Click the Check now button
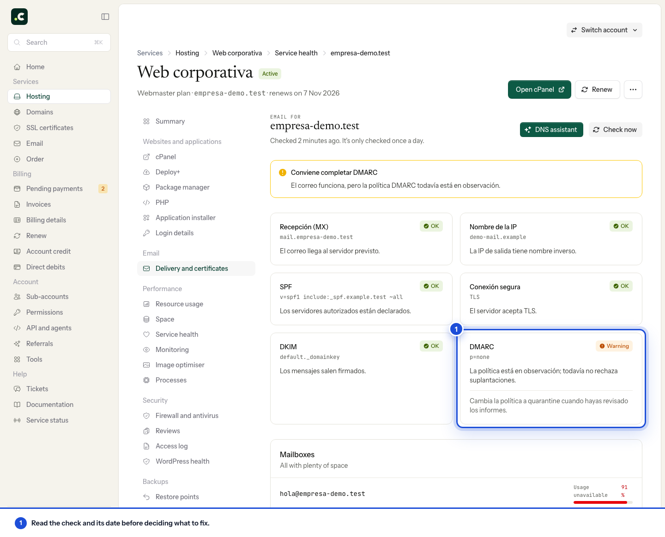This screenshot has width=665, height=537. click(x=615, y=130)
